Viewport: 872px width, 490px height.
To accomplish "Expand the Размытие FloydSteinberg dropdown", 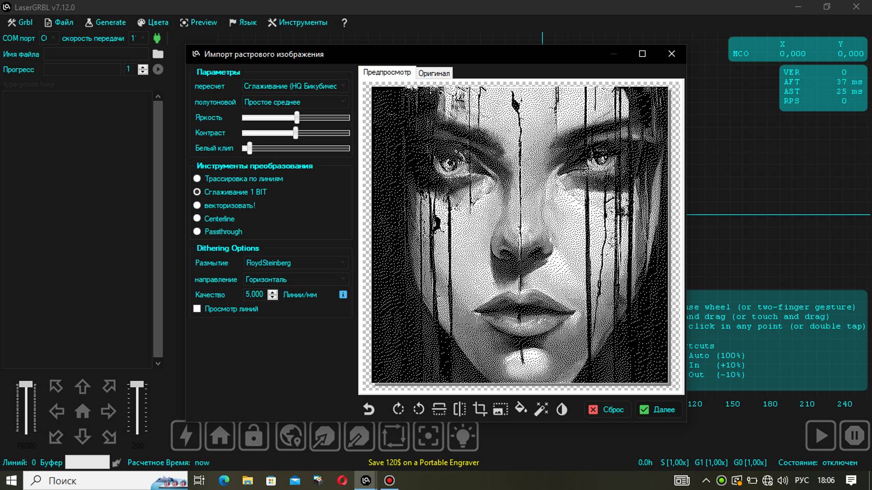I will 295,263.
